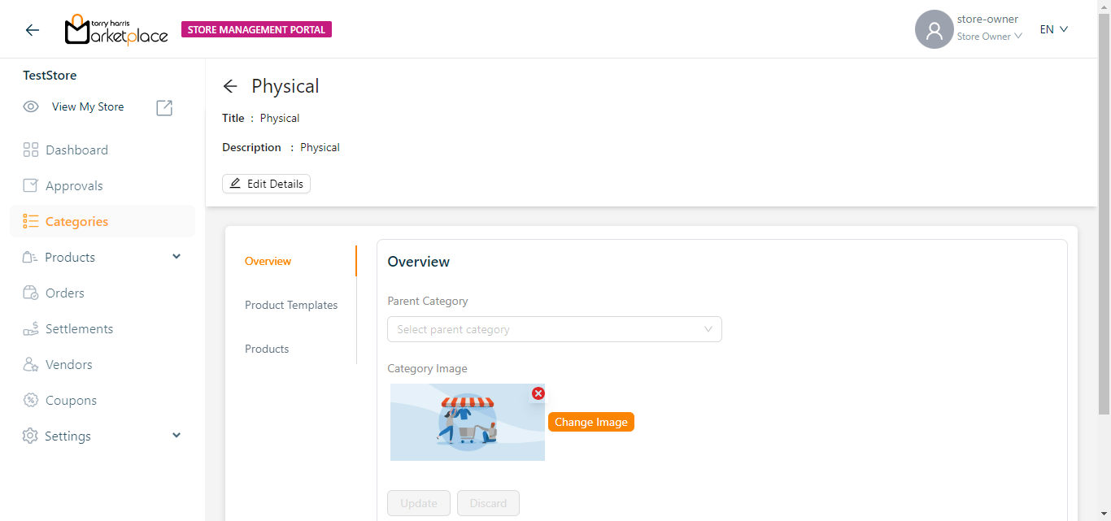1111x521 pixels.
Task: Click the orange Change Image button
Action: pos(590,422)
